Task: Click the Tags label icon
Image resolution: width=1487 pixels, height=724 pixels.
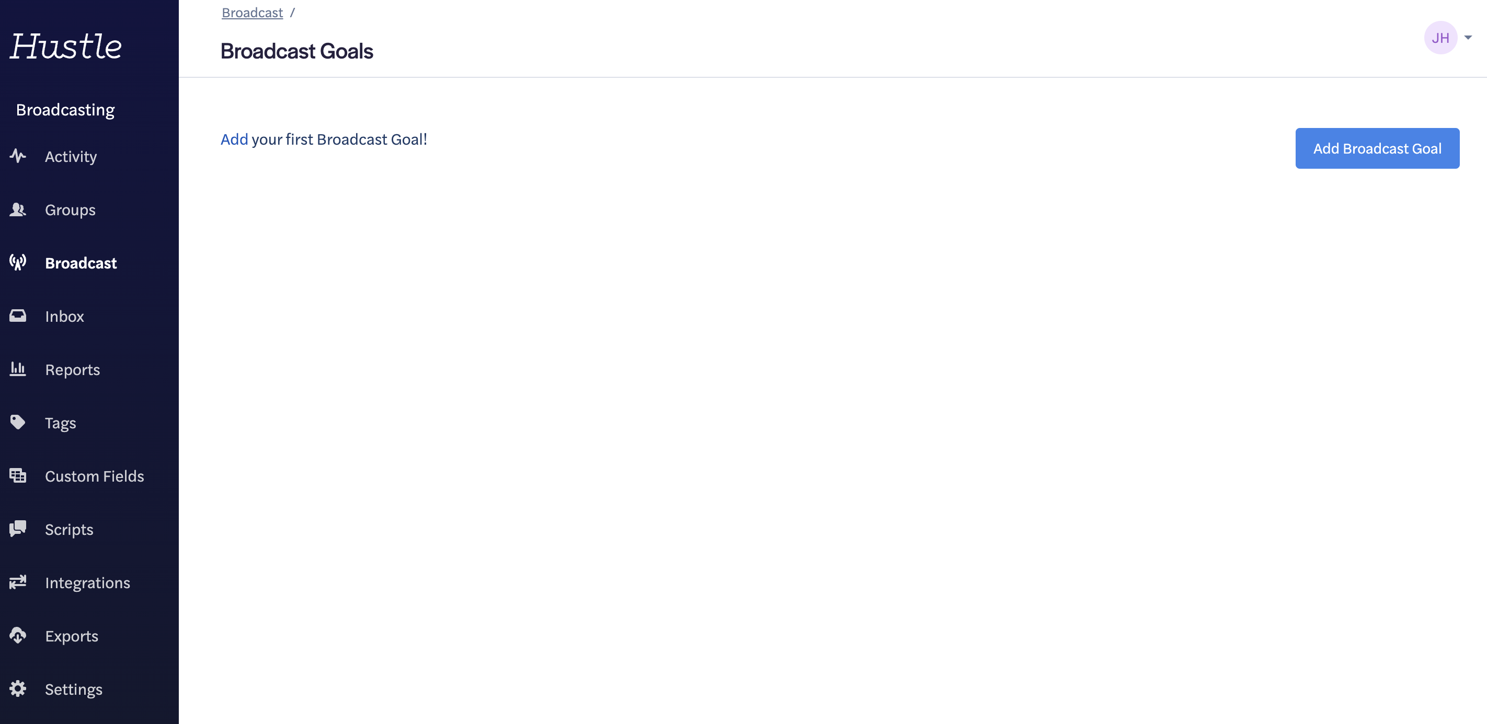Action: pos(18,422)
